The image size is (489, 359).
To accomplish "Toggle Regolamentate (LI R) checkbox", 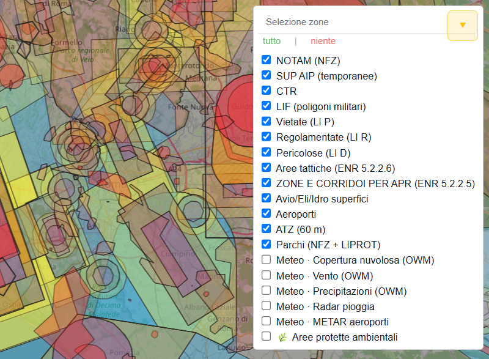I will click(x=266, y=136).
